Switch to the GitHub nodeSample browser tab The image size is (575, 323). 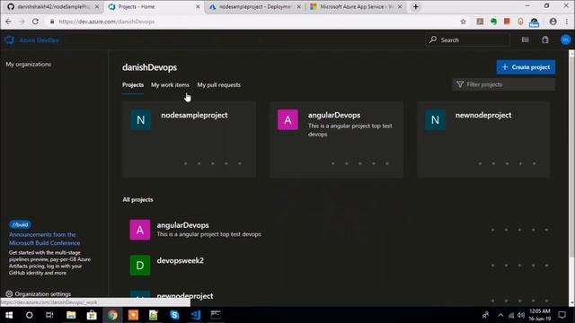click(54, 7)
